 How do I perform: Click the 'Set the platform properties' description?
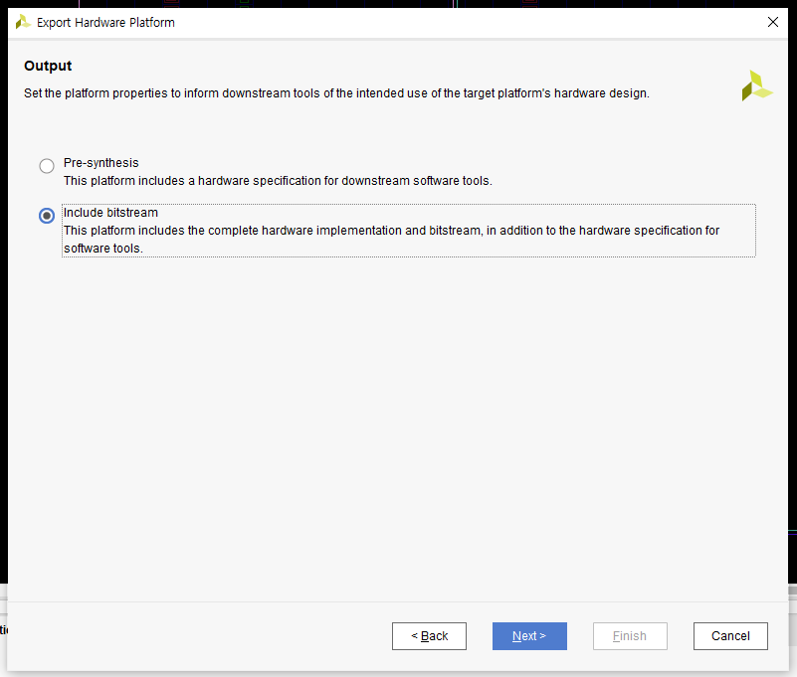336,93
